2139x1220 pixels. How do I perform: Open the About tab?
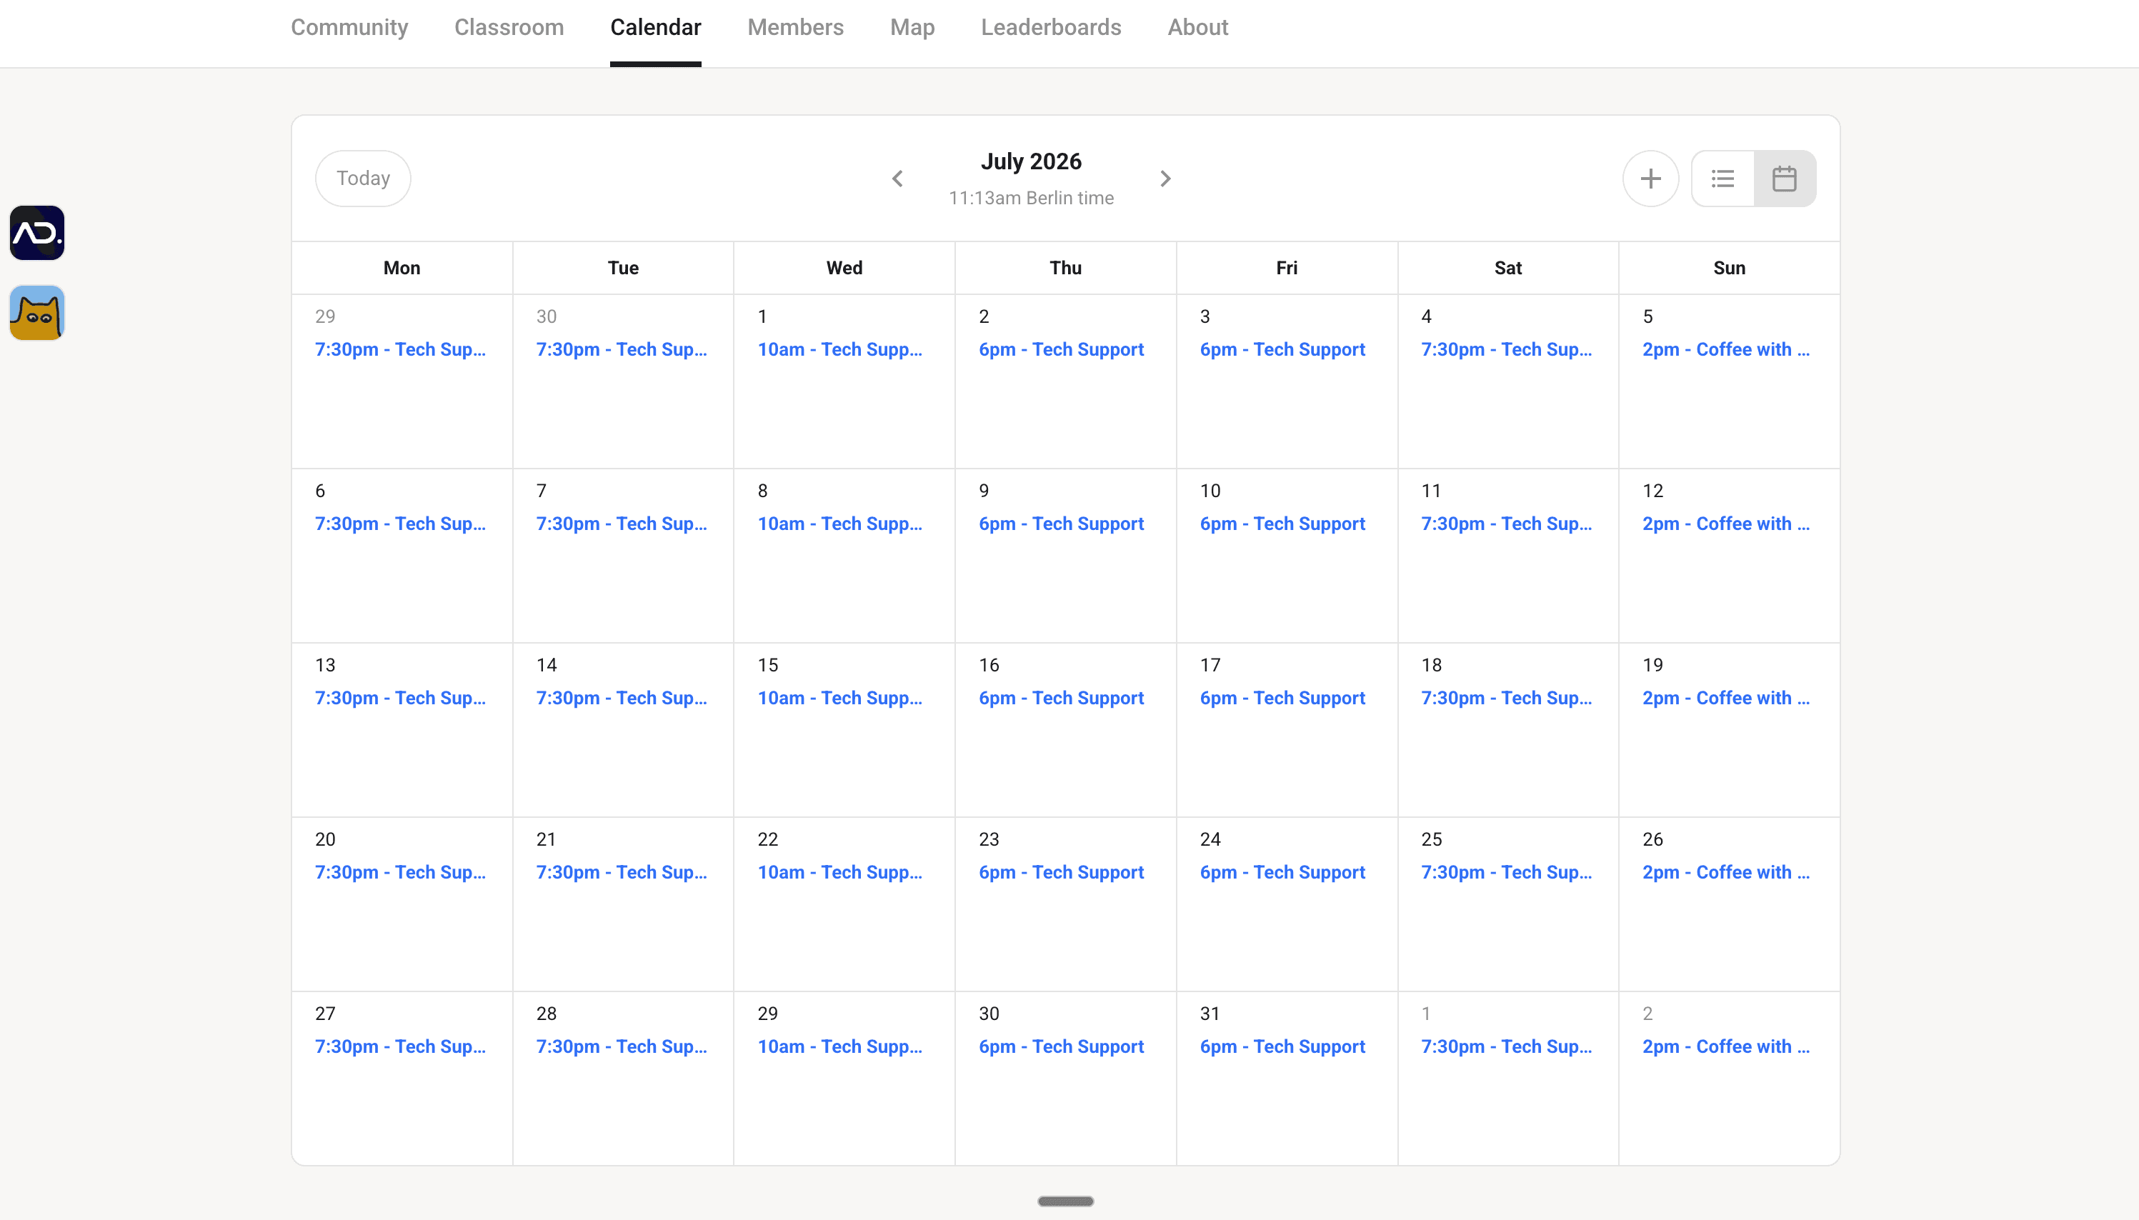click(x=1197, y=28)
